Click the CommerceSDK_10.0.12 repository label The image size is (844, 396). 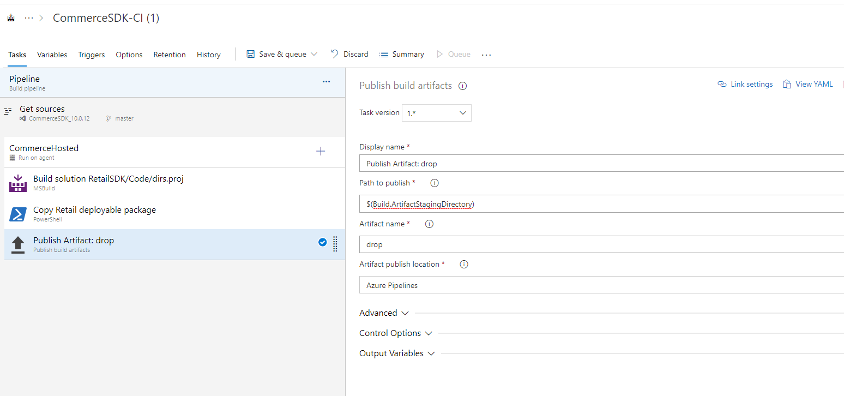pos(59,118)
